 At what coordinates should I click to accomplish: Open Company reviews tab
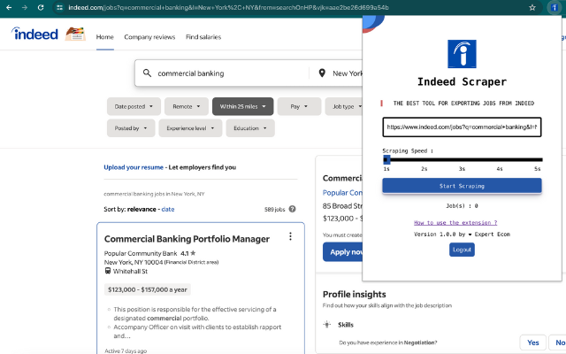pos(149,37)
